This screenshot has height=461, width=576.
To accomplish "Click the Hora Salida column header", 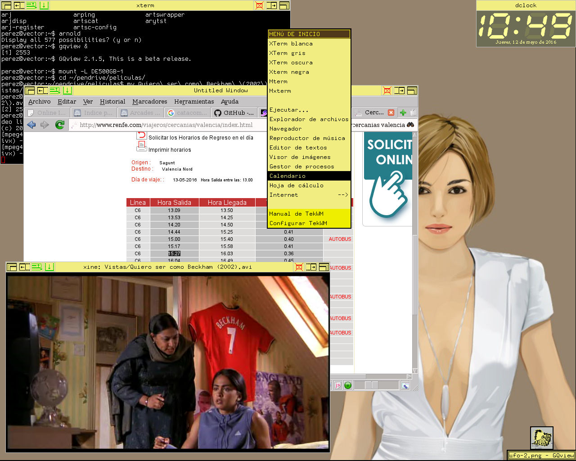I will (x=174, y=203).
